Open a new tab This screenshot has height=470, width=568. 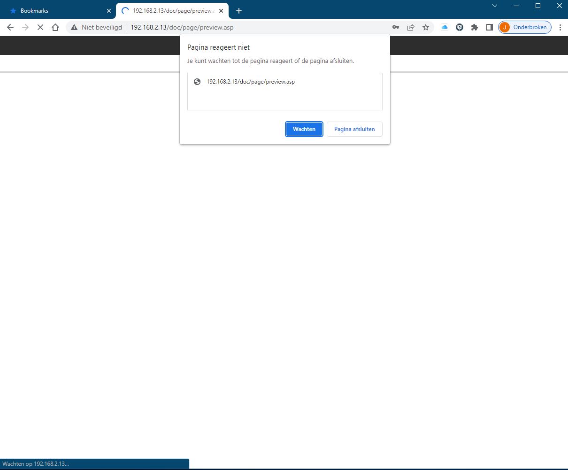(239, 10)
